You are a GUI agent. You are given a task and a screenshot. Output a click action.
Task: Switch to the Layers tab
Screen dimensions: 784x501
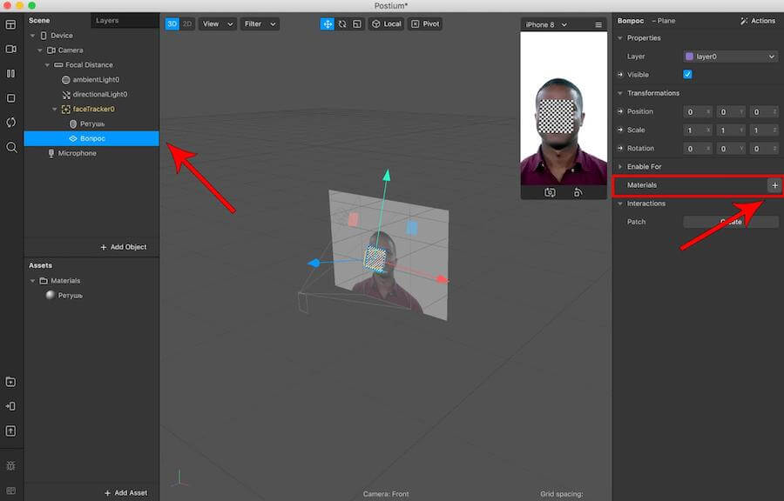point(107,20)
